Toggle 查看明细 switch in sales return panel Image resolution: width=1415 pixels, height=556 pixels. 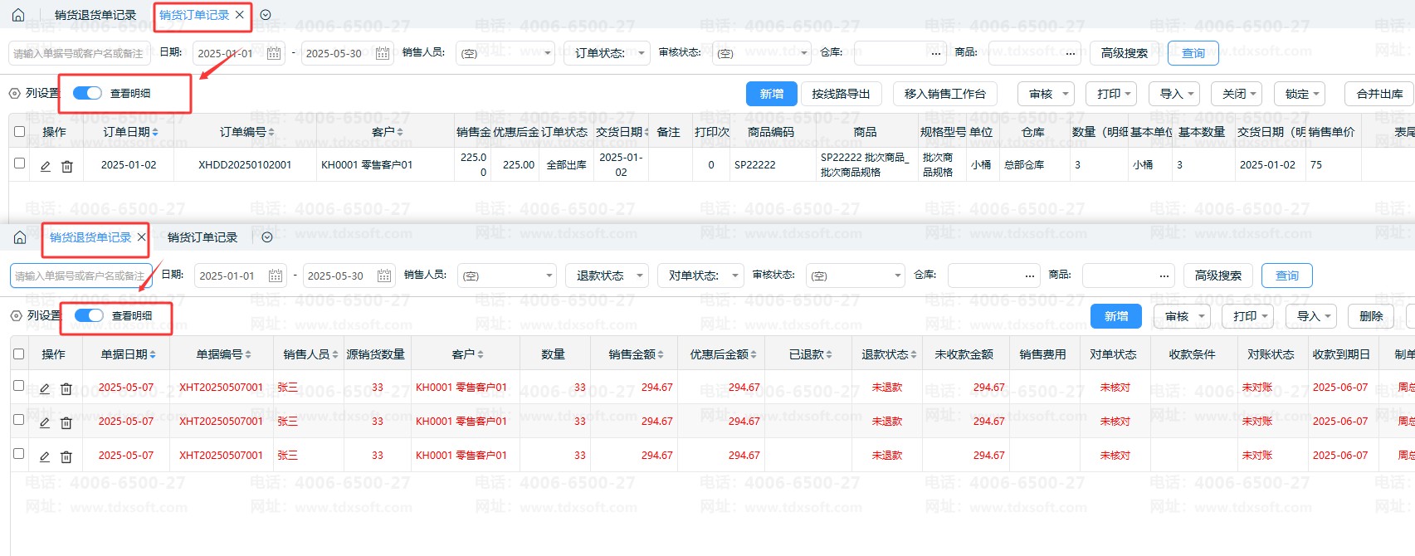coord(89,315)
